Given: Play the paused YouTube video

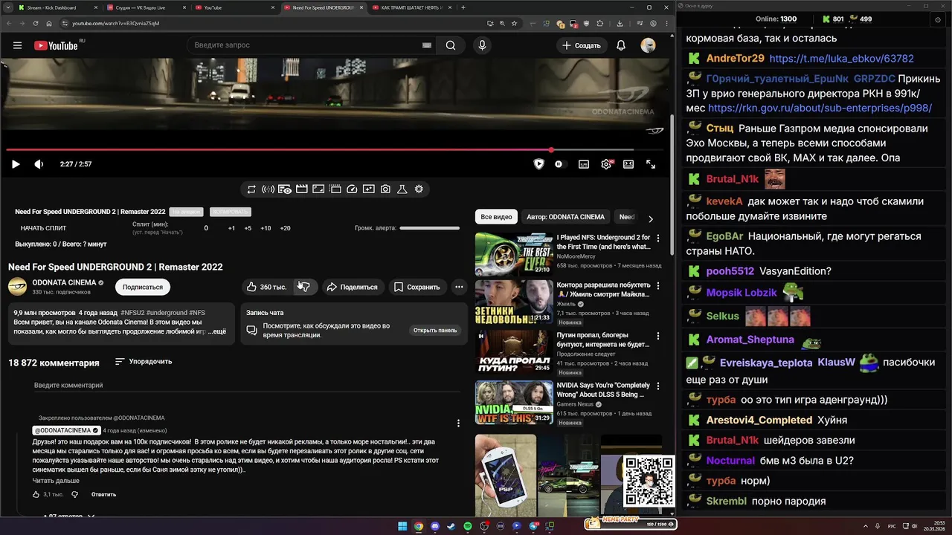Looking at the screenshot, I should pyautogui.click(x=16, y=164).
